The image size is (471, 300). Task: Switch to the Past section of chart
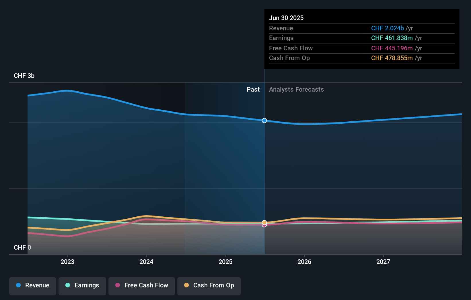point(253,89)
